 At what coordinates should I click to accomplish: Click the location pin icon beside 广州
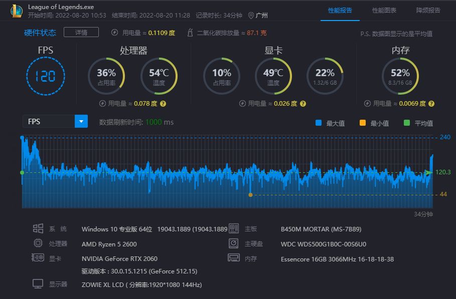[x=251, y=16]
